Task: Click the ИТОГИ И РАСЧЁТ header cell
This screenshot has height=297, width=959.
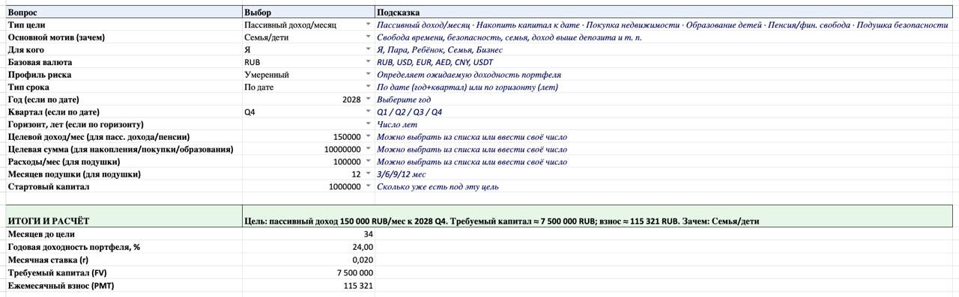Action: pos(124,215)
